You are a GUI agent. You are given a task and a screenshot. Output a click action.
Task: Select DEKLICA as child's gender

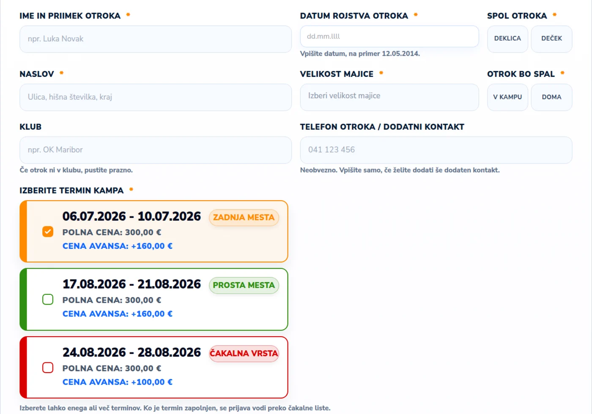pyautogui.click(x=507, y=39)
